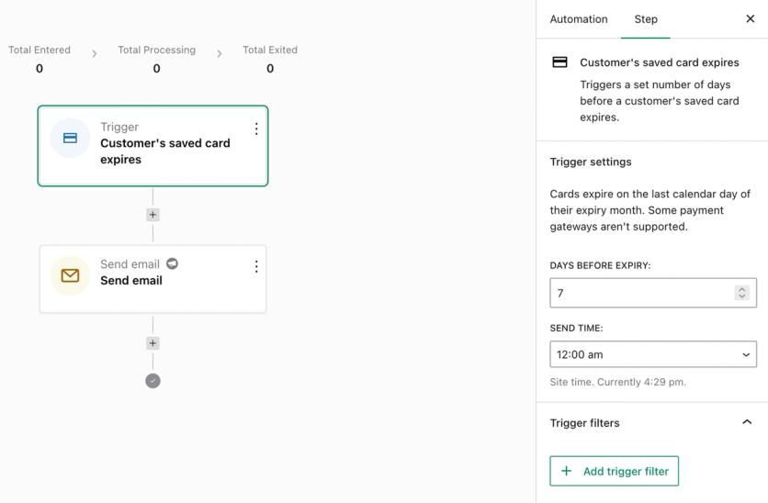This screenshot has width=768, height=503.
Task: Click the Total Exited statistic
Action: coord(270,60)
